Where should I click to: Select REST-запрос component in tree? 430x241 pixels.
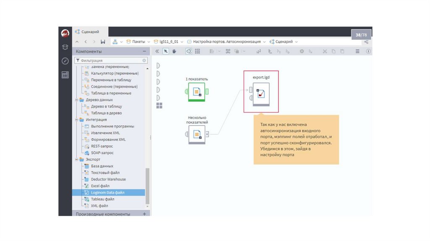tap(102, 146)
